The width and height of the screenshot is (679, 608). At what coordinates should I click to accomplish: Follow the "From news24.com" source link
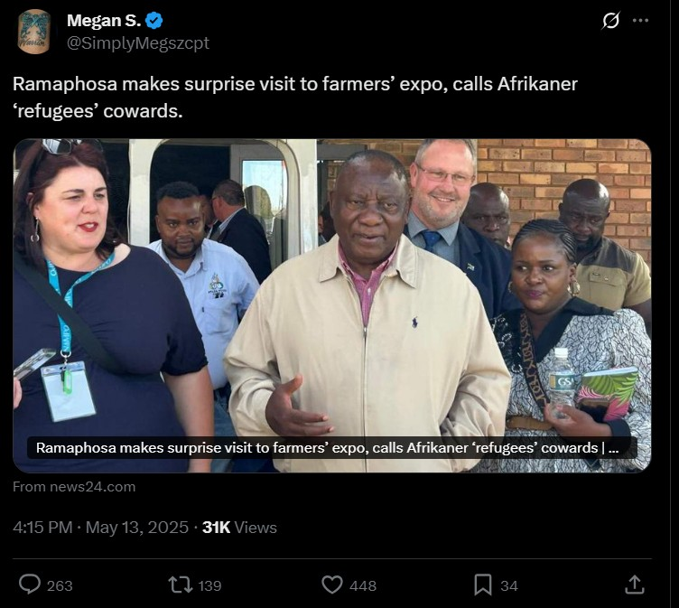pyautogui.click(x=74, y=487)
